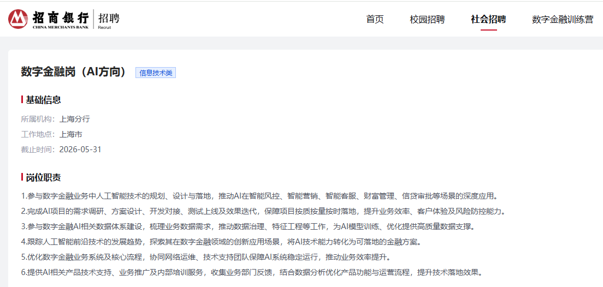The image size is (603, 287).
Task: Click responsibility item 6 about 产品技术支持
Action: [x=252, y=272]
